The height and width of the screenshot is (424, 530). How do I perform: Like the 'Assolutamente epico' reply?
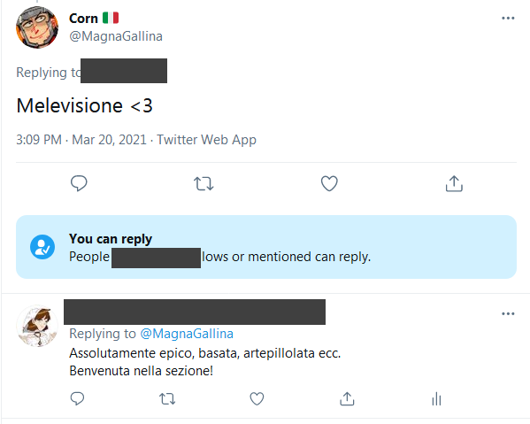(x=257, y=399)
